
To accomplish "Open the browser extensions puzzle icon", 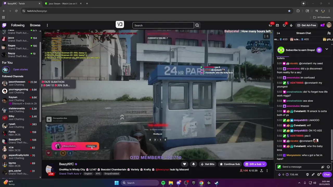I will pyautogui.click(x=298, y=11).
